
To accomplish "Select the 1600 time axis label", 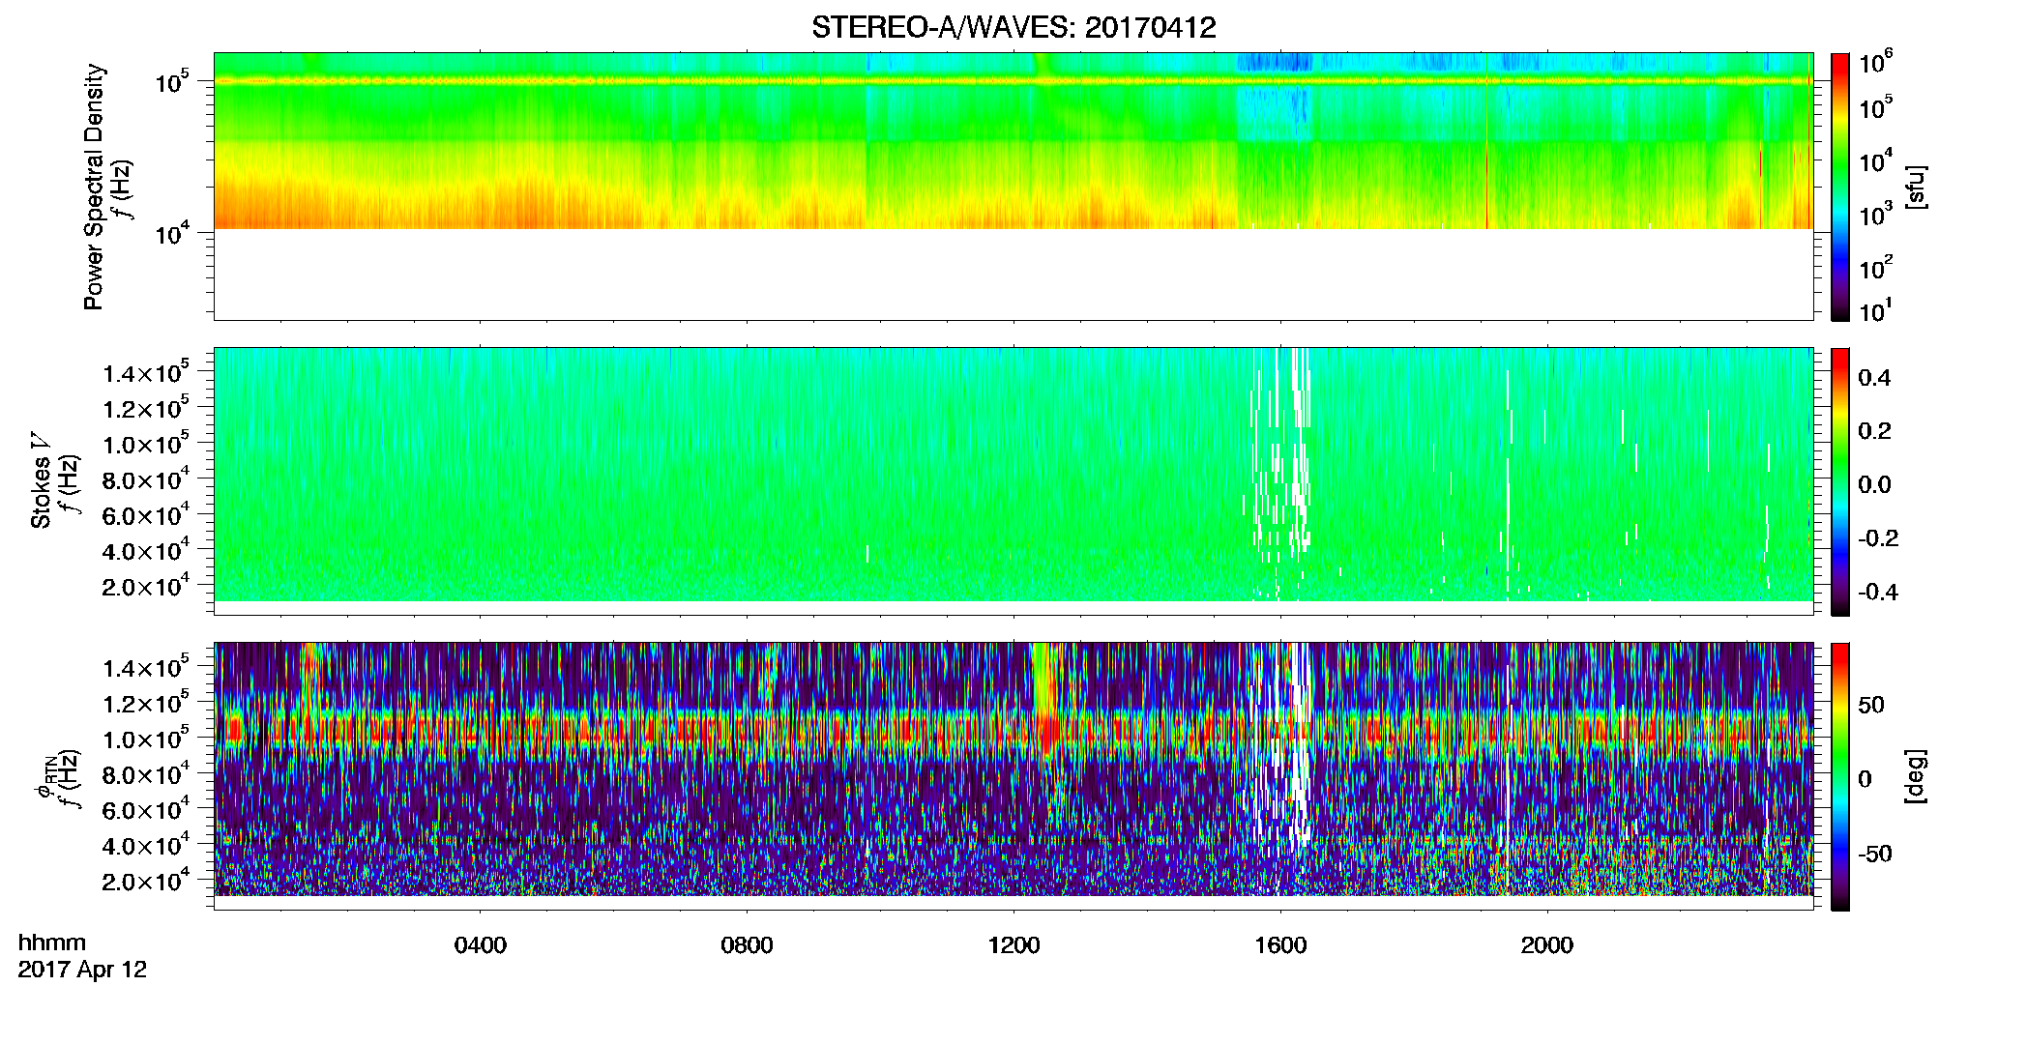I will (x=1280, y=945).
